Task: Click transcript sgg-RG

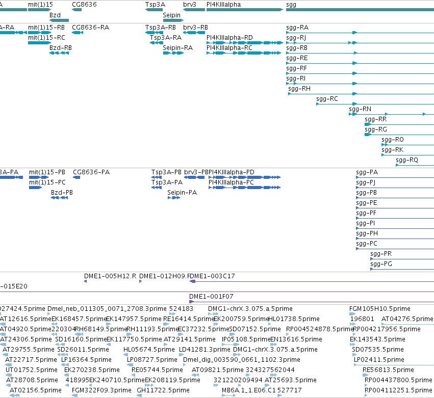Action: [399, 135]
